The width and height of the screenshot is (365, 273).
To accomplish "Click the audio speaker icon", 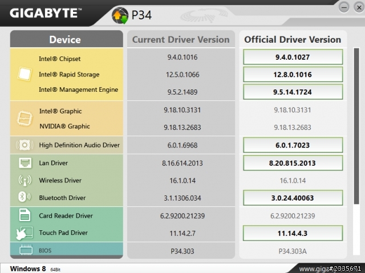I will pos(25,145).
